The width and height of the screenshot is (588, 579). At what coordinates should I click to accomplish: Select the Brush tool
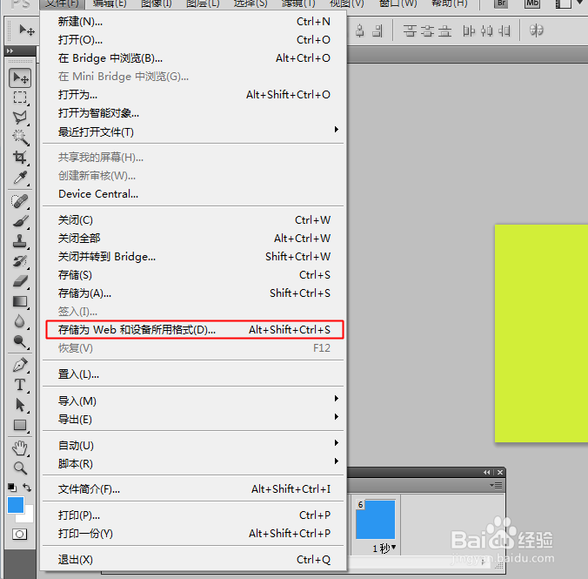pos(20,221)
